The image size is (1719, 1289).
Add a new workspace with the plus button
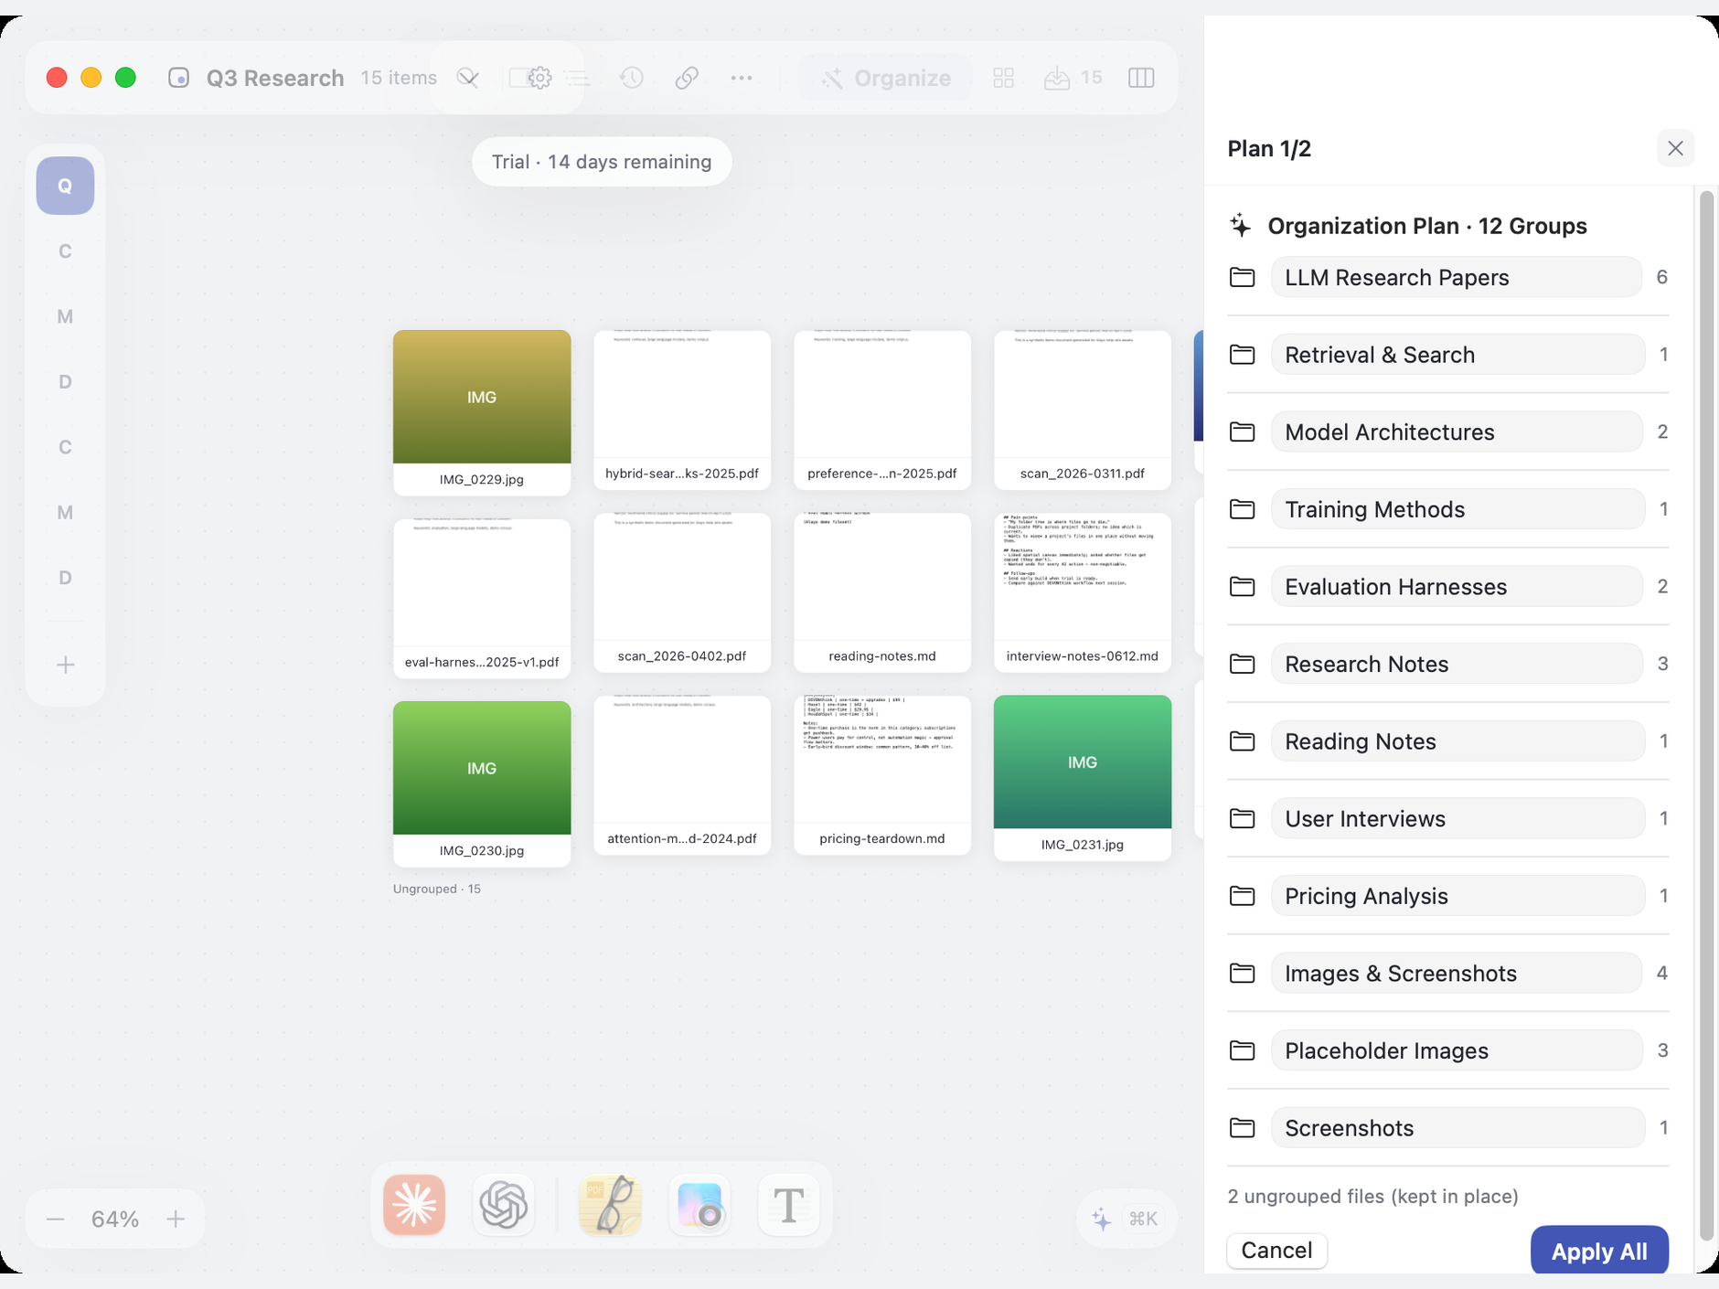pyautogui.click(x=65, y=665)
